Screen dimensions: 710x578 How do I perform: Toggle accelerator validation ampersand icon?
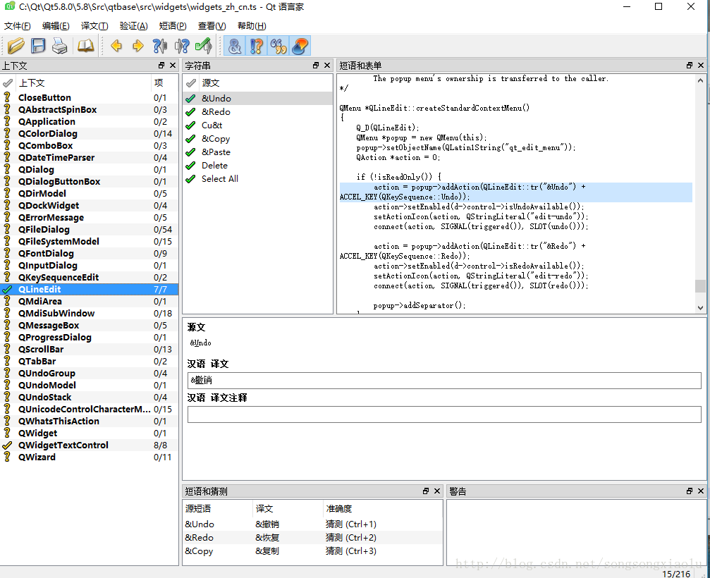[235, 46]
